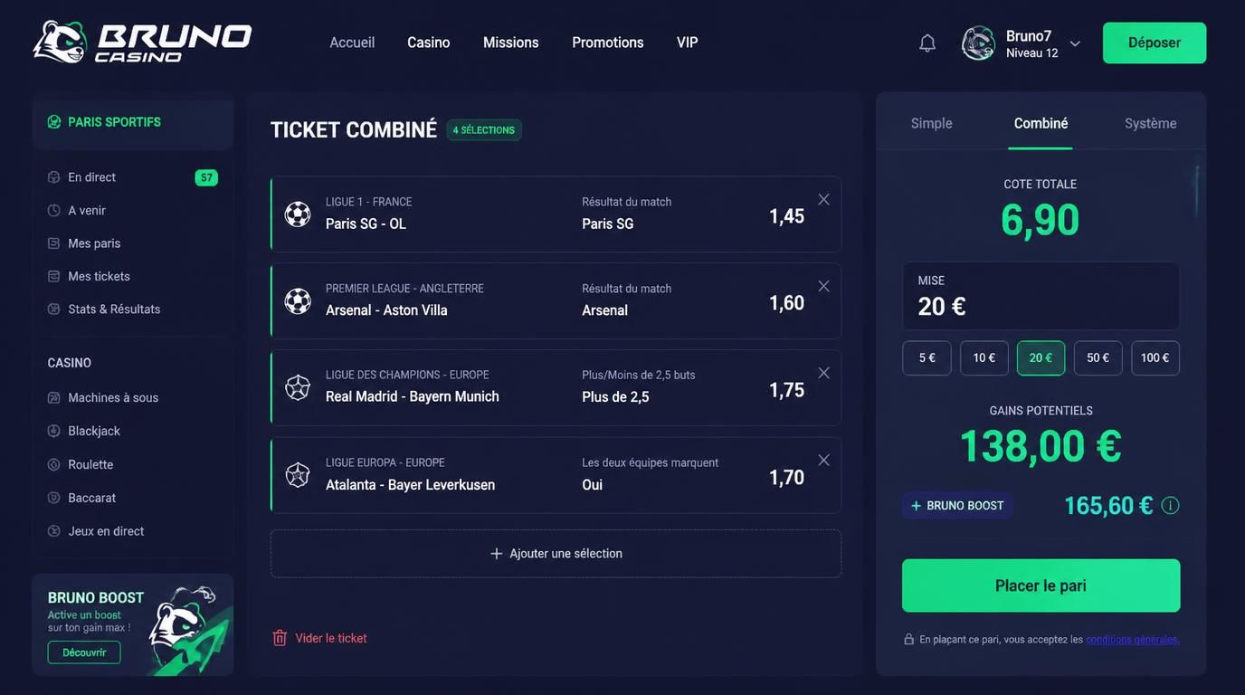
Task: Click the trash icon to empty ticket
Action: pyautogui.click(x=280, y=638)
